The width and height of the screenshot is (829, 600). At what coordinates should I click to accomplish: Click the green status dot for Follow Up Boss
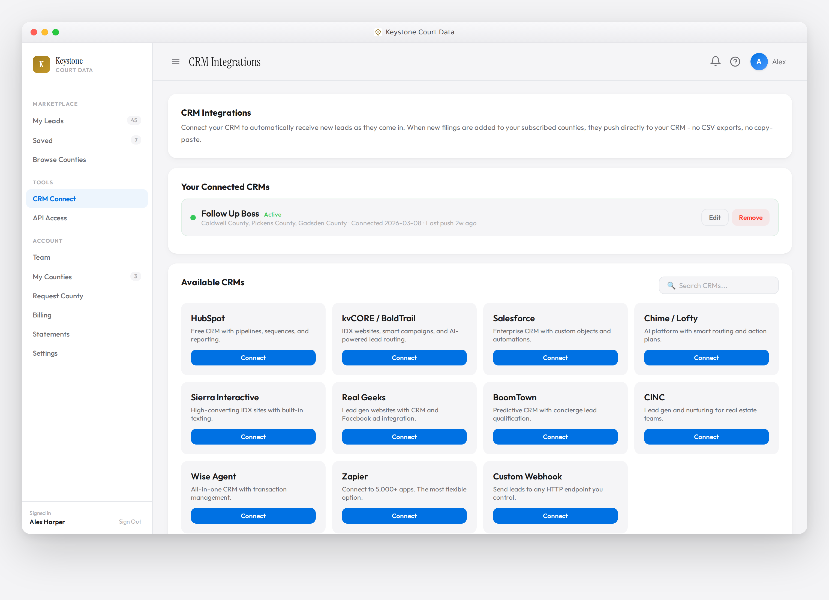193,218
